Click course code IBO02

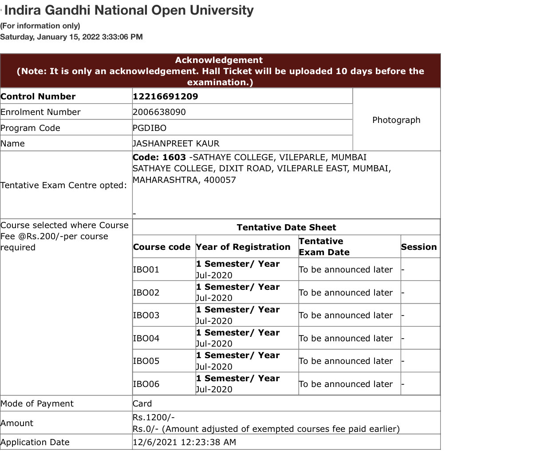point(146,292)
